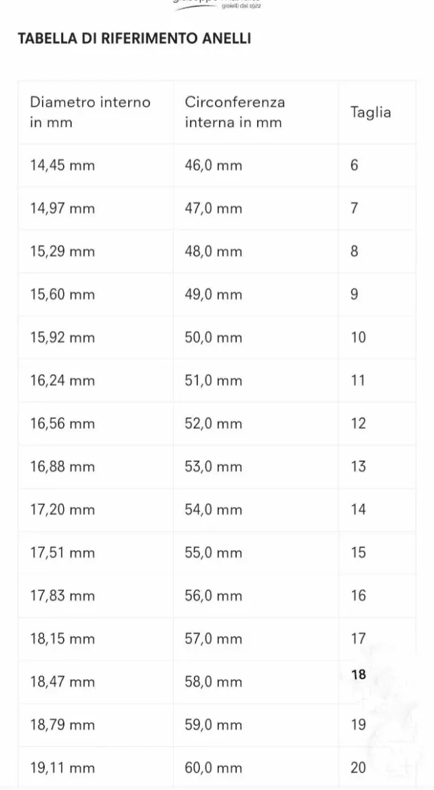Viewport: 434px width, 790px height.
Task: Select the 17,51 mm diameter cell
Action: [62, 552]
